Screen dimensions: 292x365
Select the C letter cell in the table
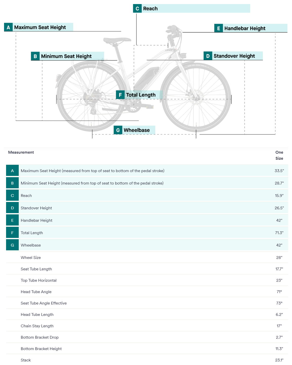(x=12, y=195)
